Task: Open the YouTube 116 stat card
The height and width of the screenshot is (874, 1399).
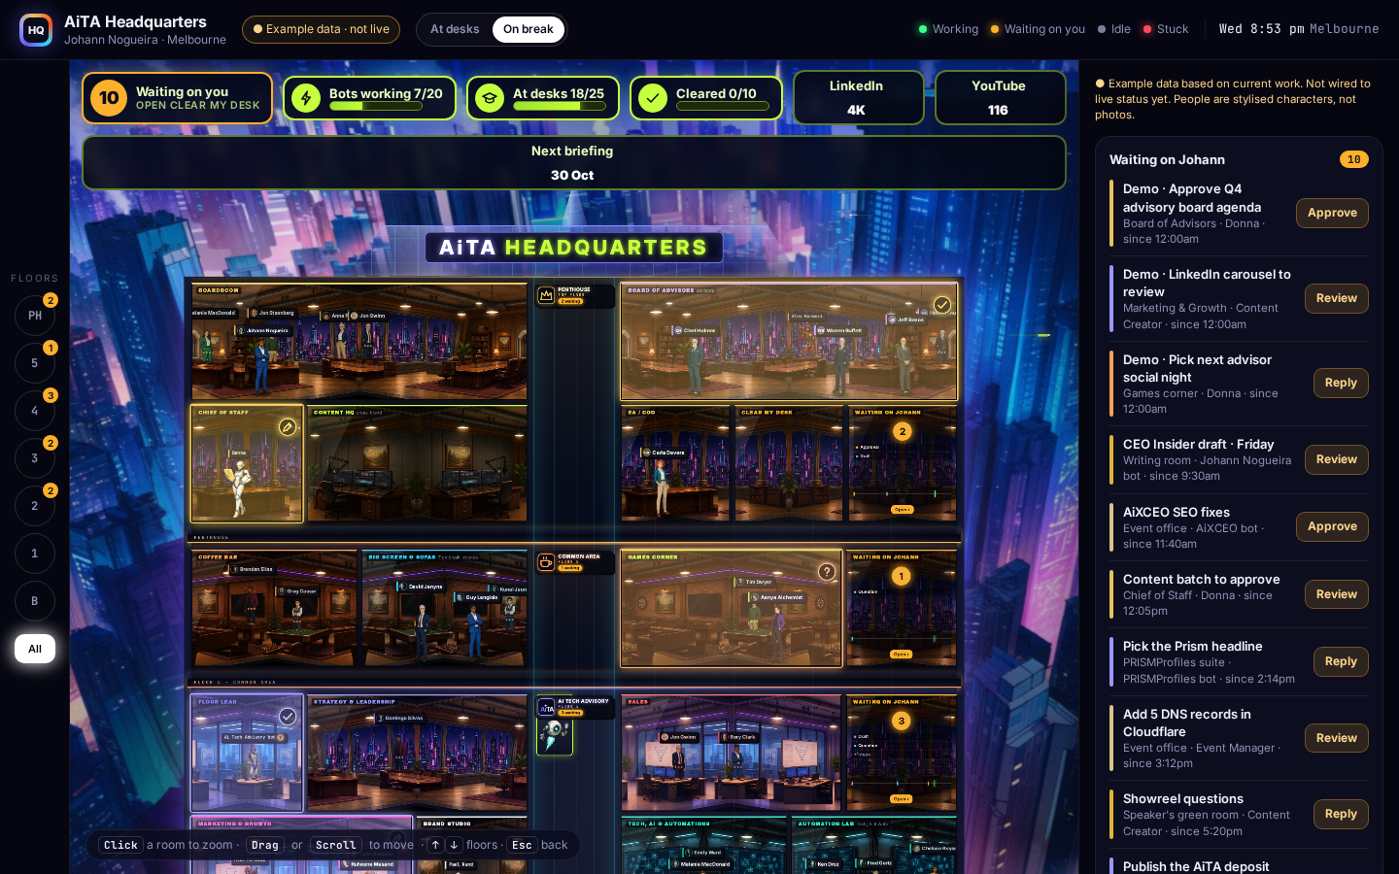Action: coord(1000,97)
